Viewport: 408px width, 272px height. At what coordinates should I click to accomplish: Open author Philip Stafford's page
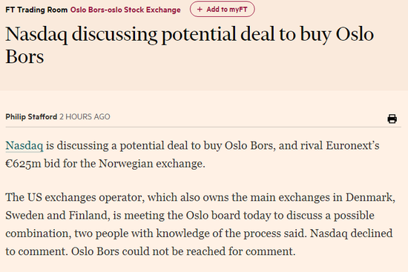(31, 117)
